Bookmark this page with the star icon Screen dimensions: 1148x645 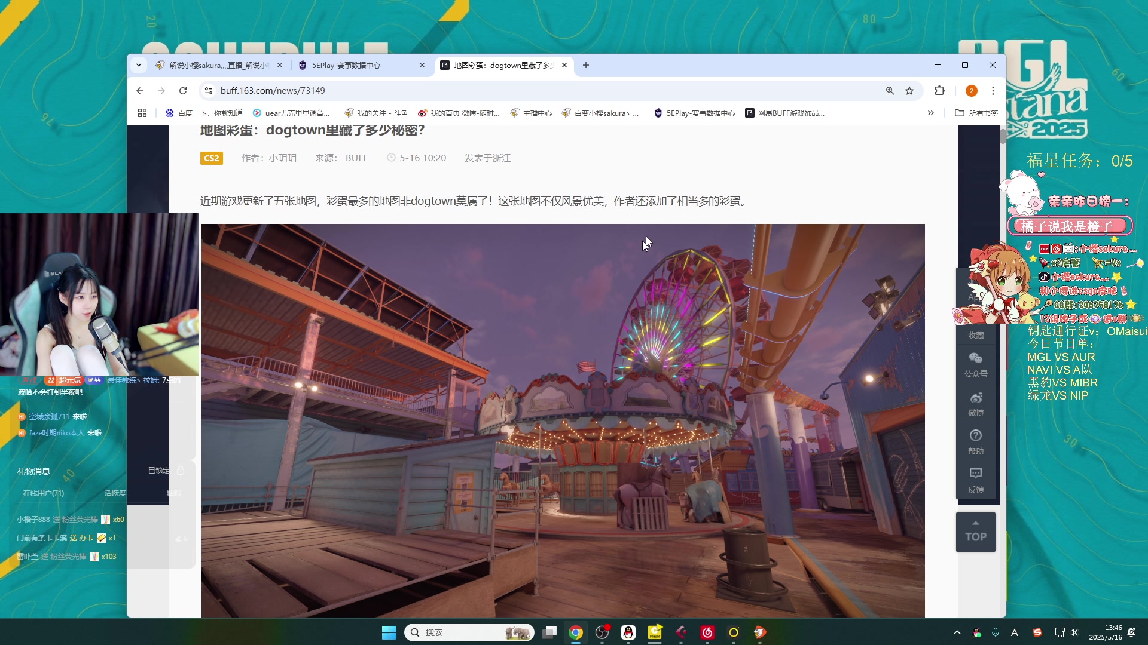pyautogui.click(x=909, y=91)
